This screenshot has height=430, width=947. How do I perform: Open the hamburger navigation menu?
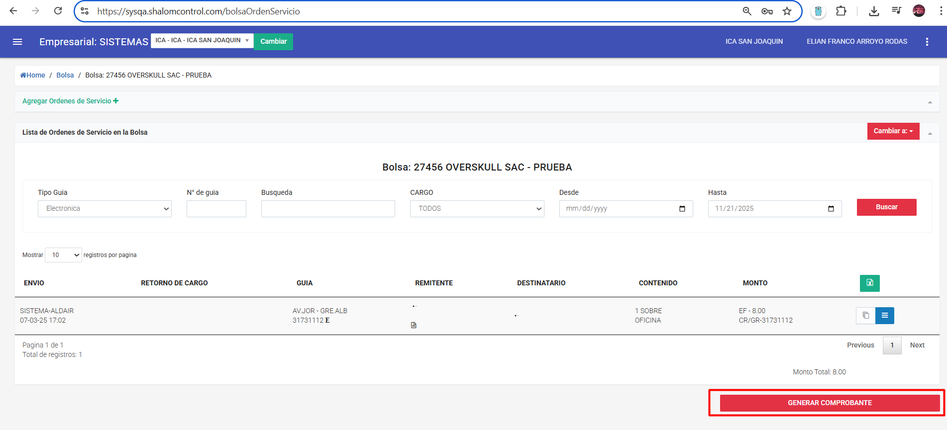[x=17, y=42]
